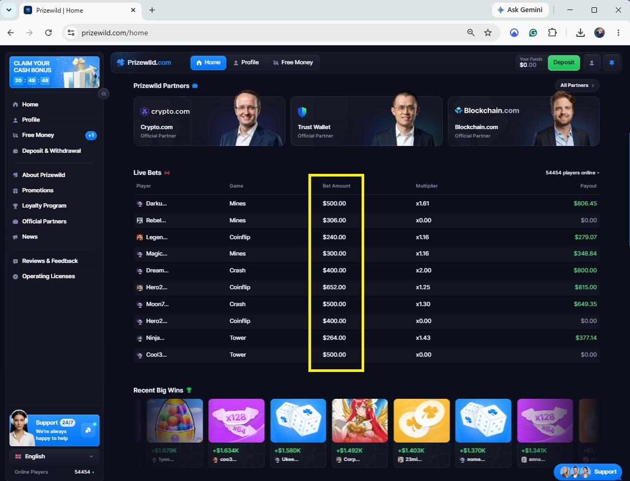
Task: Select the Home tab in top navigation
Action: pos(208,62)
